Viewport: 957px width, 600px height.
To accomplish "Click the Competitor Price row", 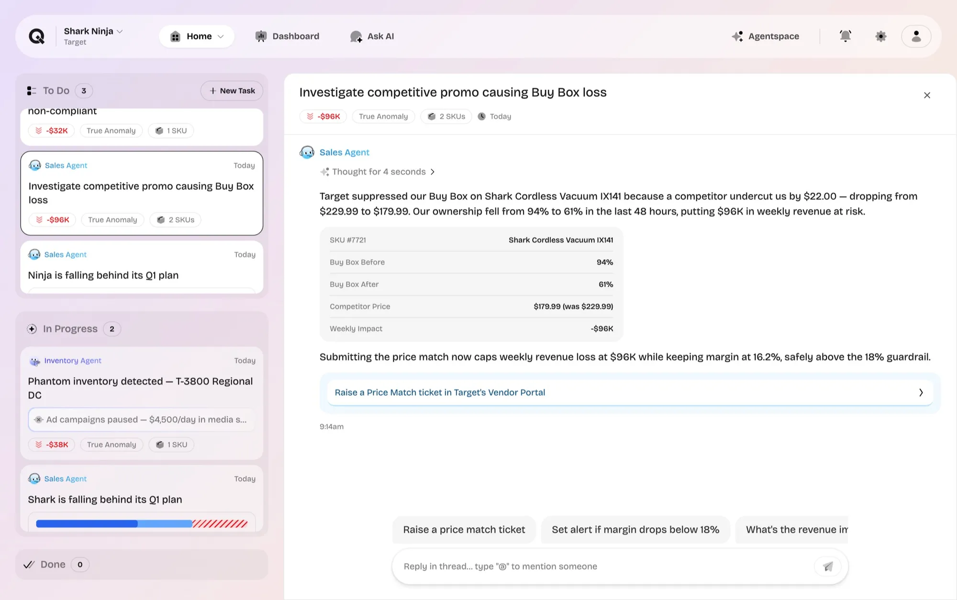I will (471, 306).
